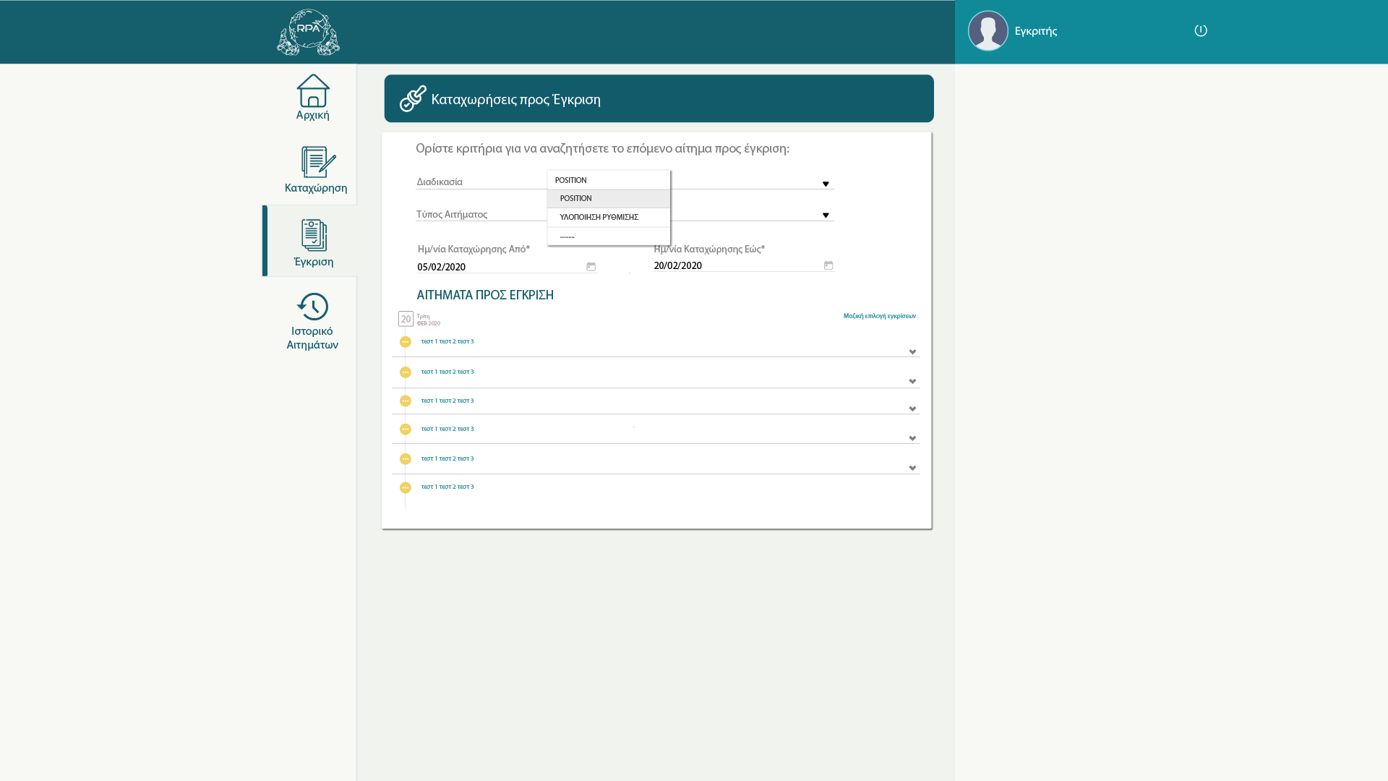
Task: Expand the first request row chevron
Action: tap(912, 352)
